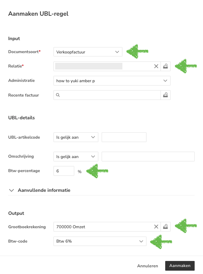The width and height of the screenshot is (203, 274).
Task: Clear the Relatie field with X icon
Action: tap(156, 66)
